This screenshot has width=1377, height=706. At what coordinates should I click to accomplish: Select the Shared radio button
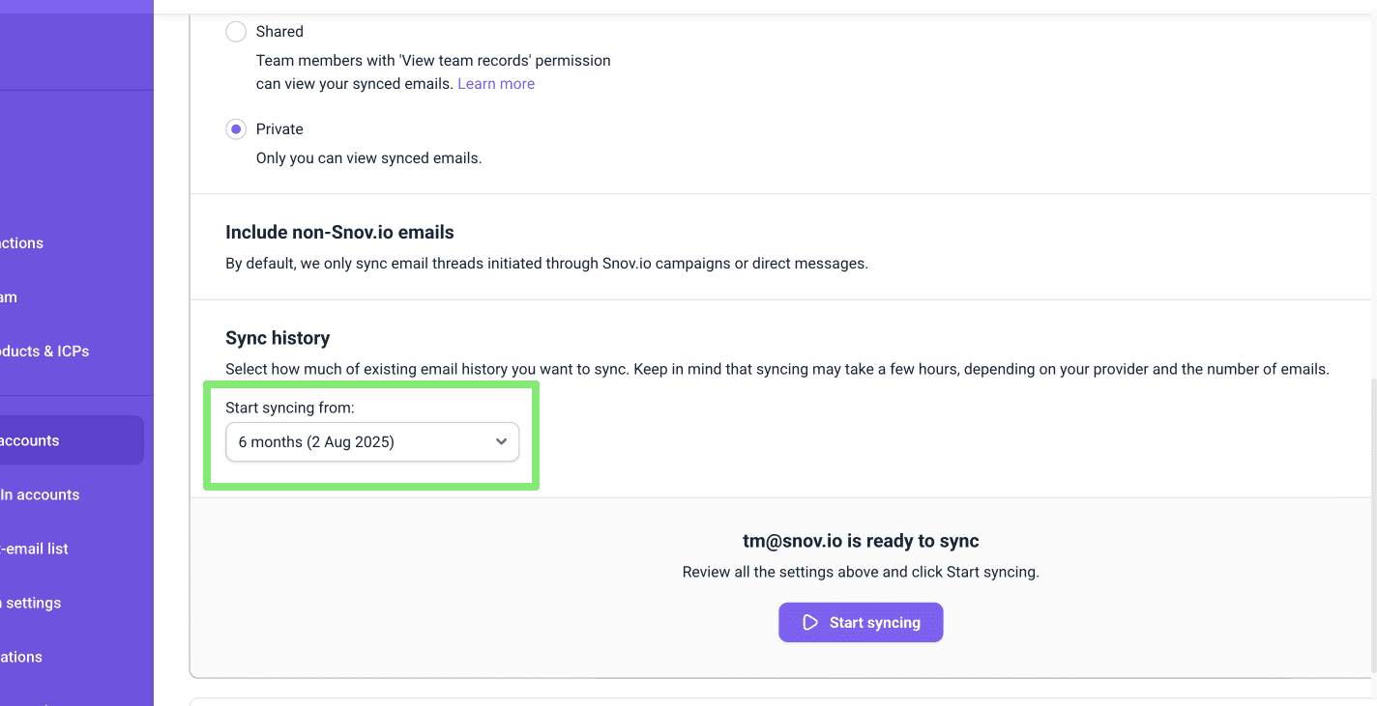[236, 32]
